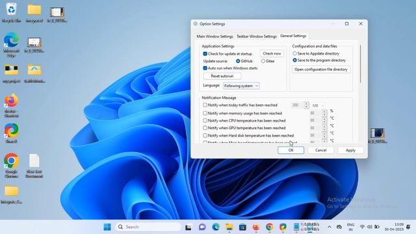
Task: Enable notify when today traffic reached
Action: coord(205,105)
